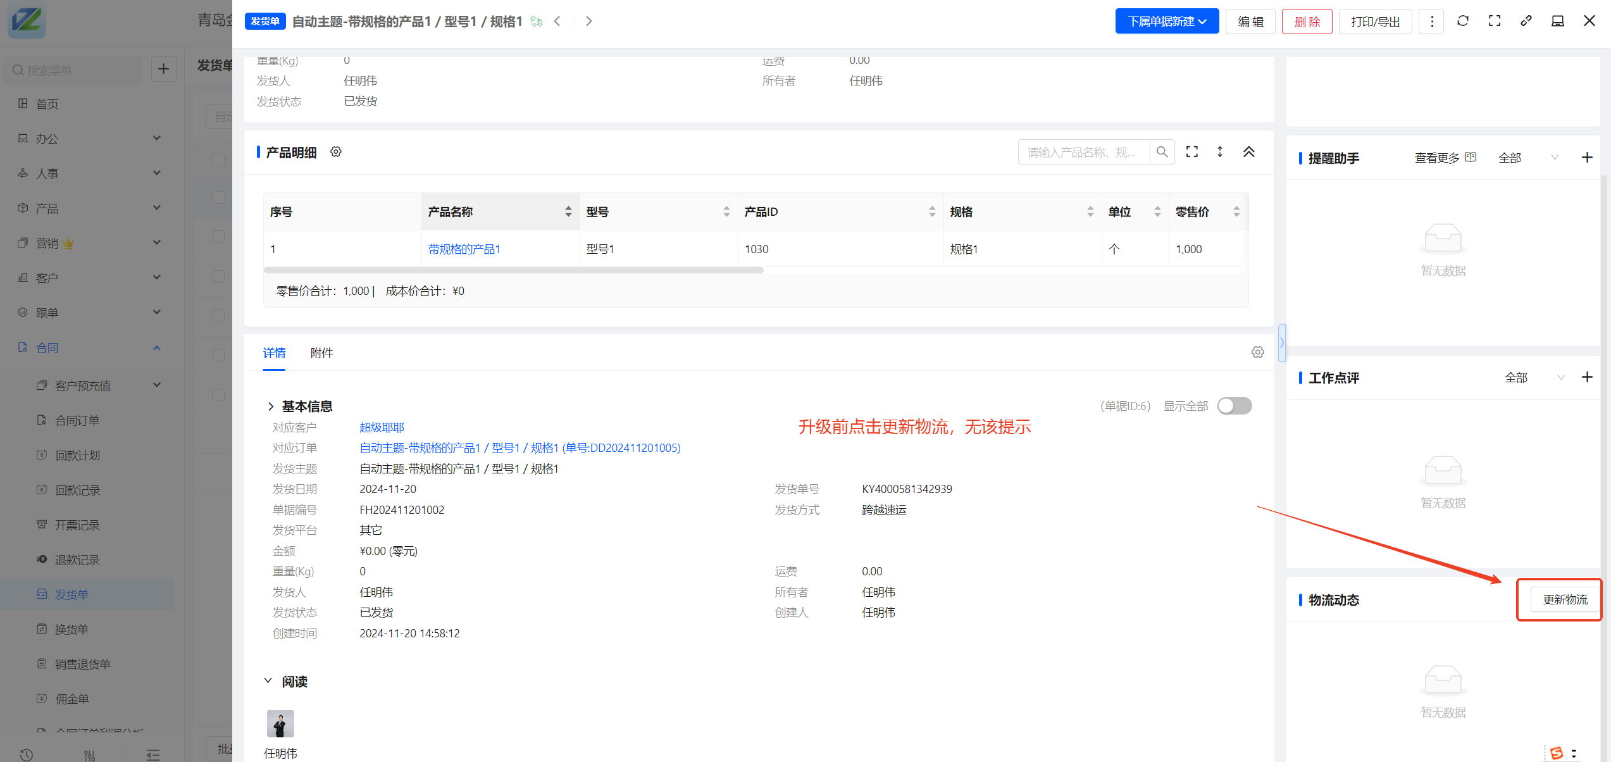
Task: Sort by 型号 column
Action: [x=726, y=212]
